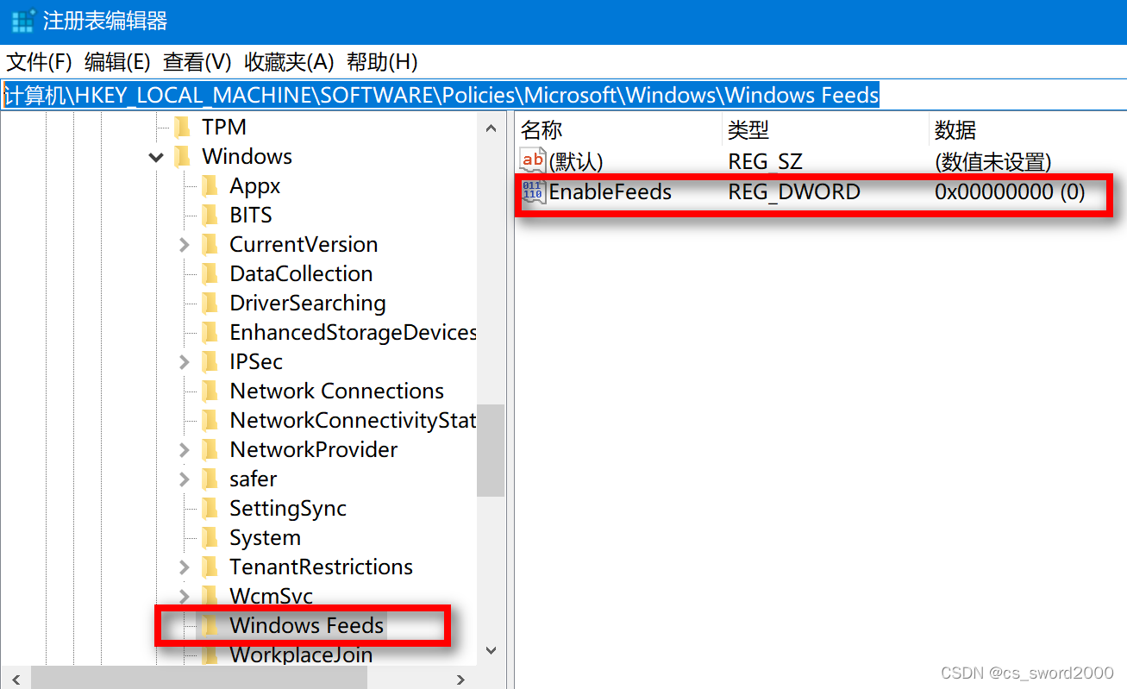Screen dimensions: 1127x689
Task: Click the CurrentVersion folder icon
Action: (x=210, y=245)
